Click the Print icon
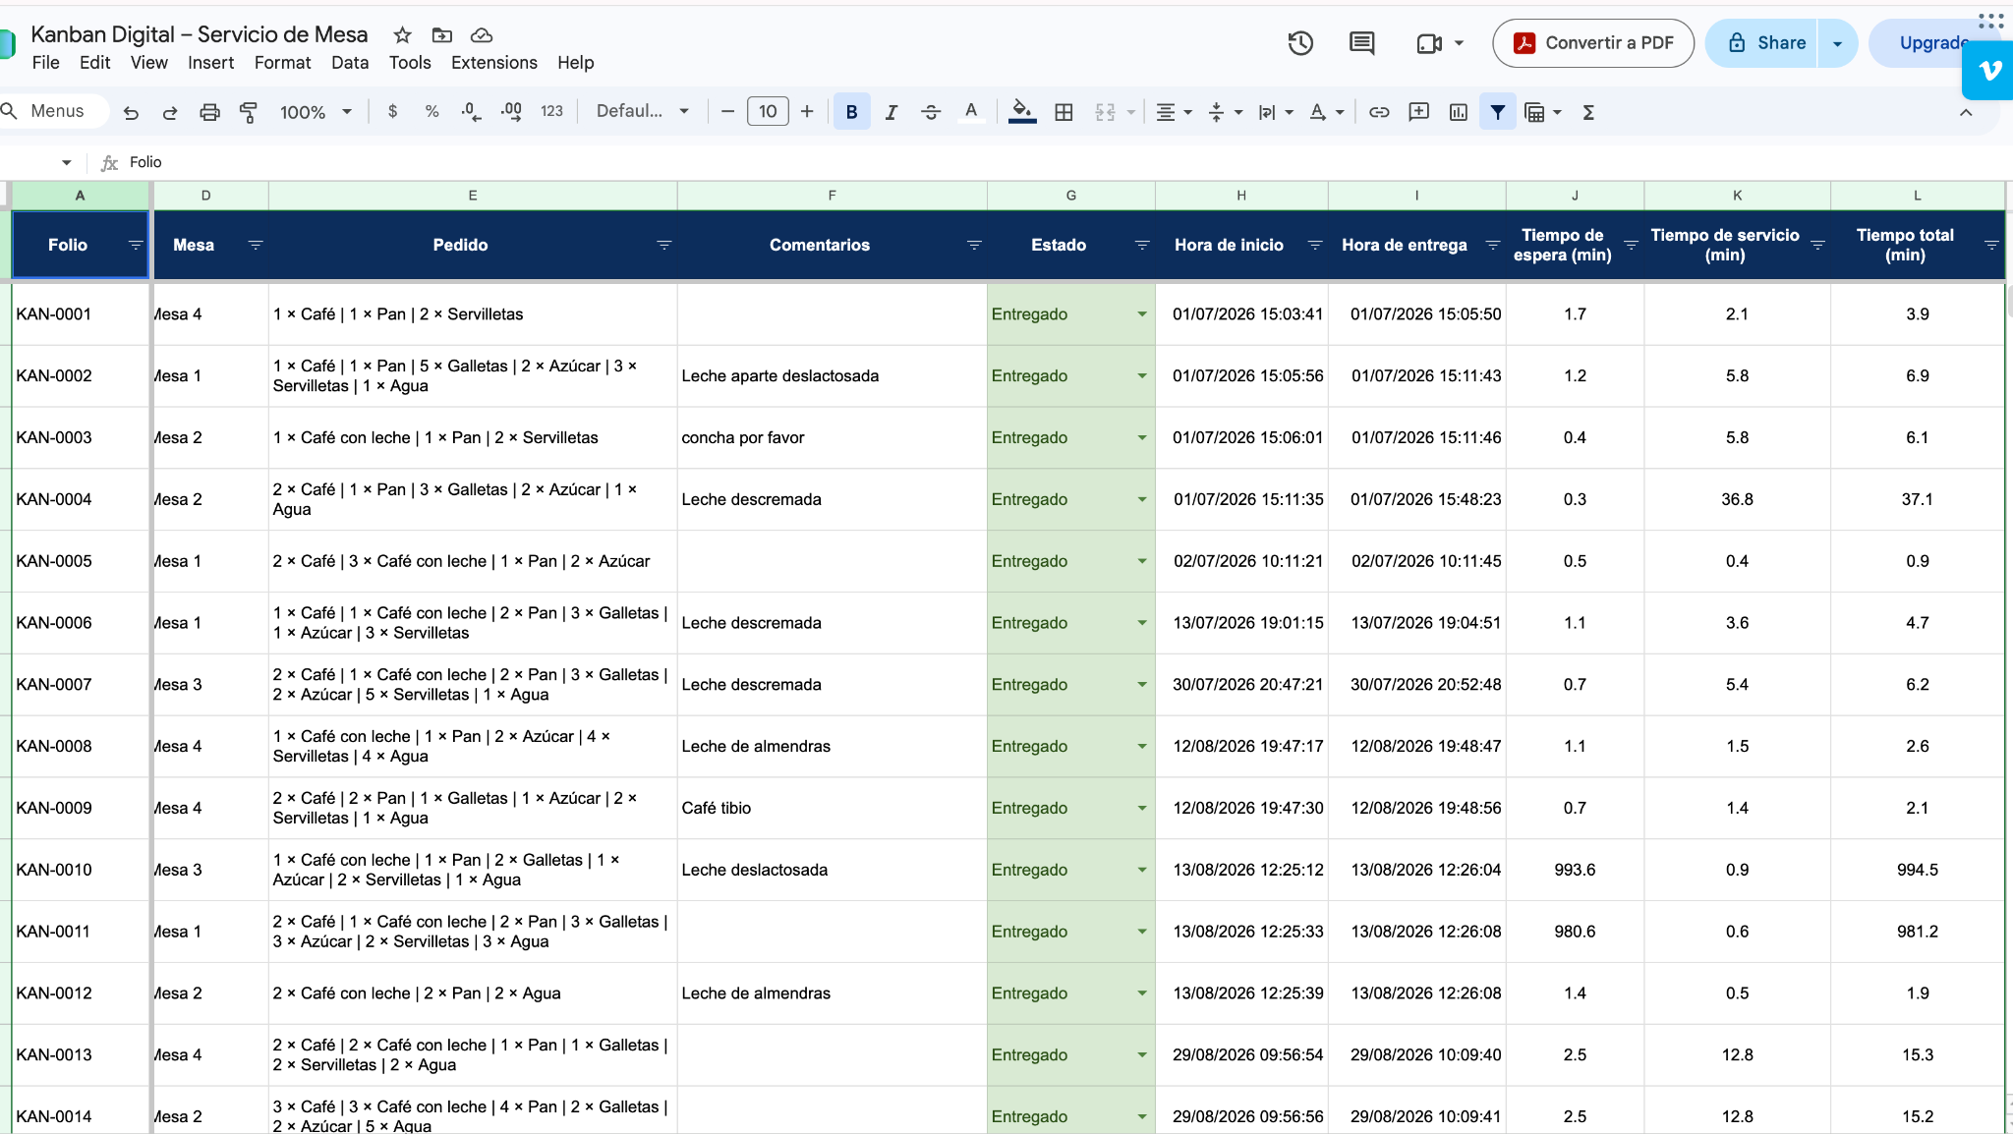 209,112
